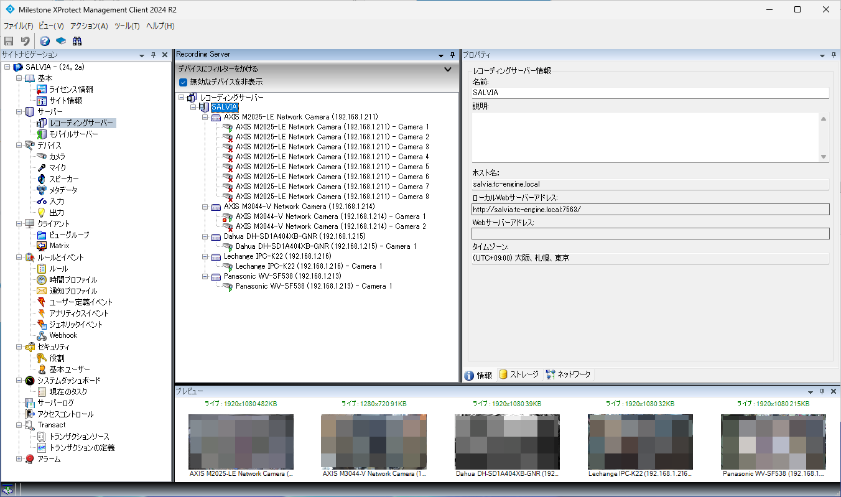Select Lechange IPC-K22 preview thumbnail

click(640, 442)
